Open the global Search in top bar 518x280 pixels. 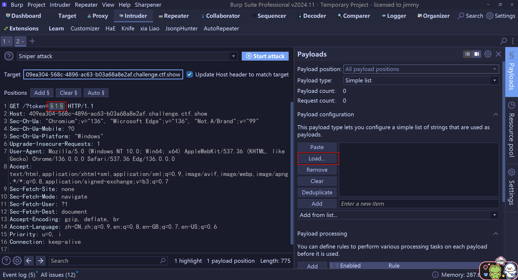point(471,16)
